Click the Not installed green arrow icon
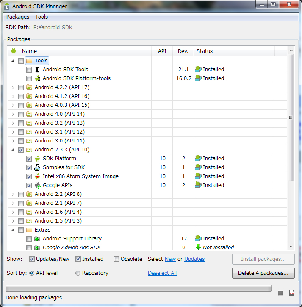 tap(198, 247)
